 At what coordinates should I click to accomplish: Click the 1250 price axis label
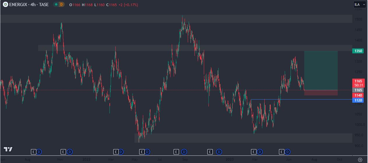tap(358, 72)
